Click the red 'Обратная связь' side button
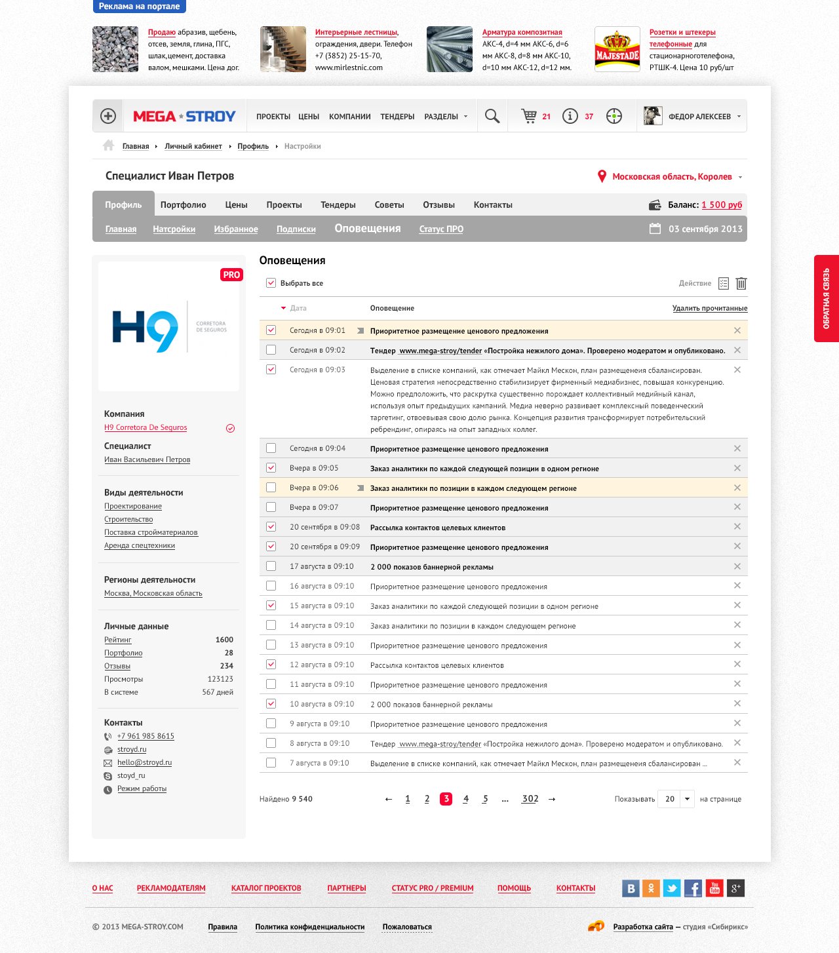This screenshot has width=839, height=953. [827, 298]
